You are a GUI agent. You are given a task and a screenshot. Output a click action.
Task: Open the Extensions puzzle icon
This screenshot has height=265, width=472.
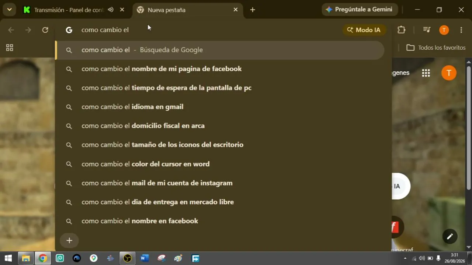tap(401, 30)
